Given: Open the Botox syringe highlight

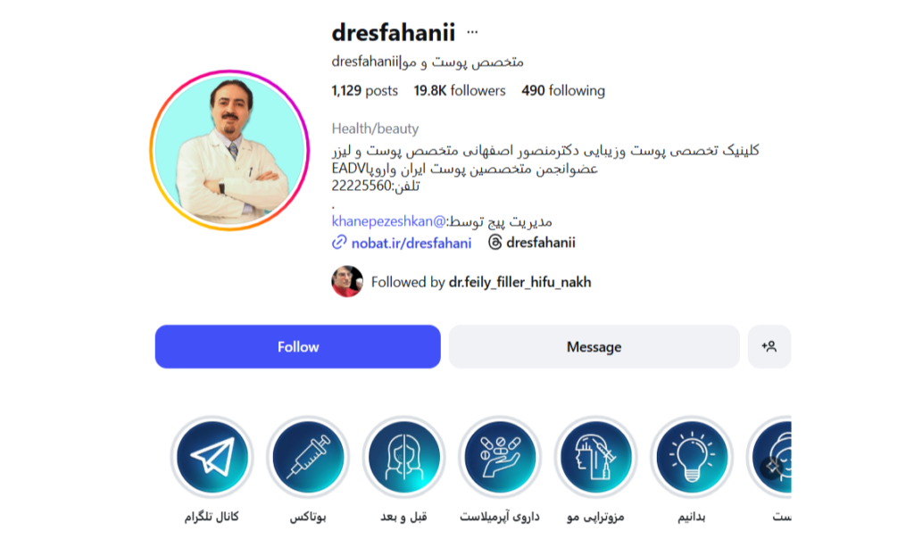Looking at the screenshot, I should click(308, 457).
